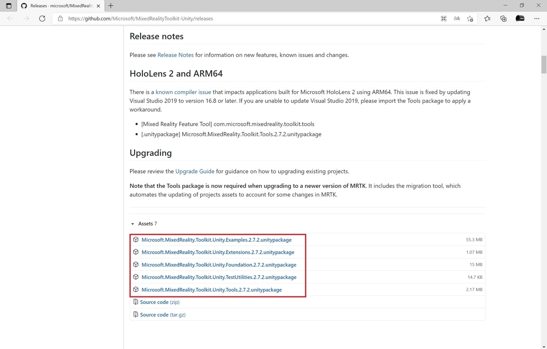547x349 pixels.
Task: Collapse the Assets section
Action: click(144, 224)
